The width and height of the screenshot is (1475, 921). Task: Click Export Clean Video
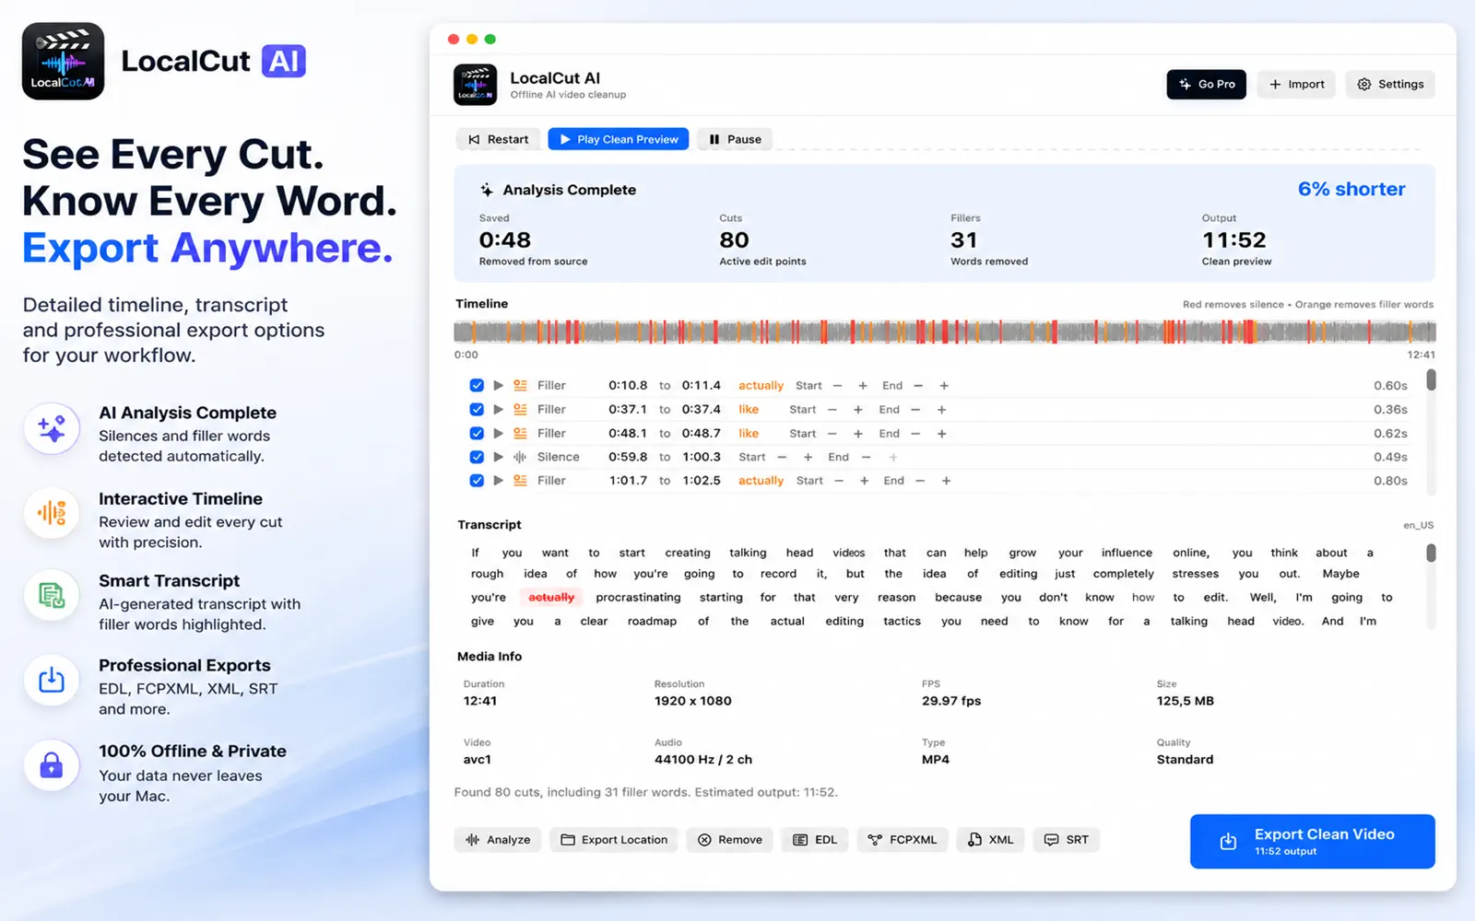click(1312, 841)
